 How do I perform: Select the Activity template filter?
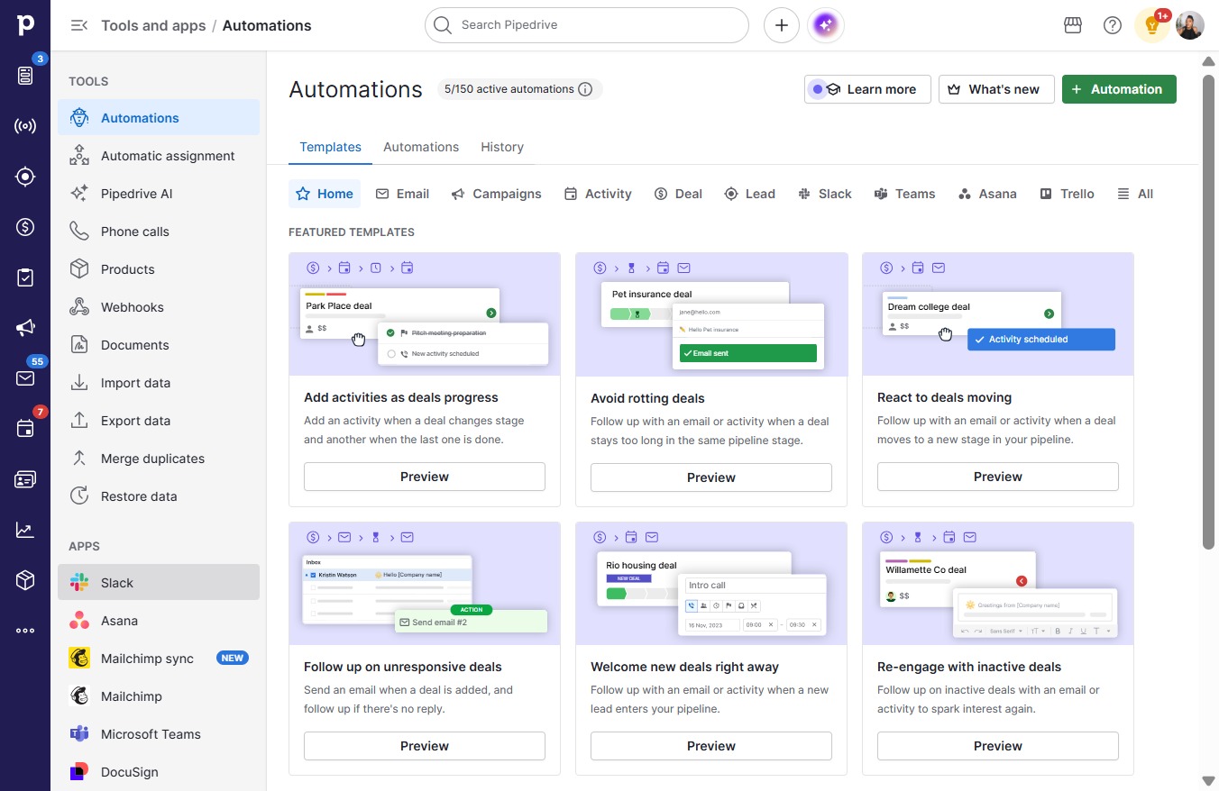pyautogui.click(x=598, y=194)
